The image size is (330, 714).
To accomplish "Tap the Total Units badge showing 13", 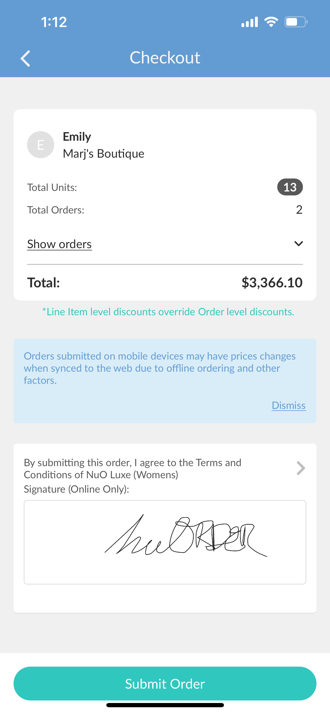I will (x=290, y=187).
